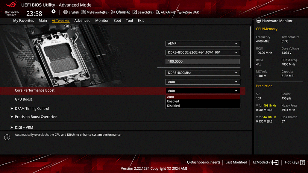Click Last Modified
Image resolution: width=308 pixels, height=173 pixels.
236,162
